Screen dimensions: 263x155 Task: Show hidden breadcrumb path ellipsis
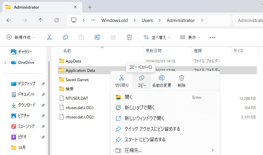pyautogui.click(x=93, y=20)
